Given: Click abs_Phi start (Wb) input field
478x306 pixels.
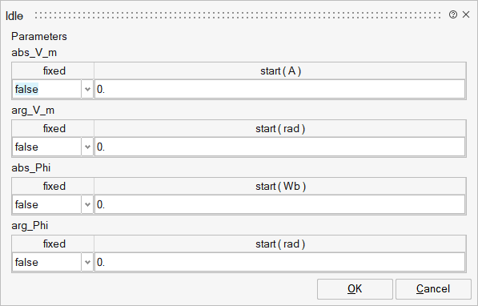Looking at the screenshot, I should pyautogui.click(x=280, y=204).
